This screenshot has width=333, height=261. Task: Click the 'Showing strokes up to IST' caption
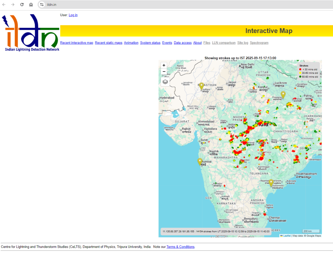(x=240, y=58)
